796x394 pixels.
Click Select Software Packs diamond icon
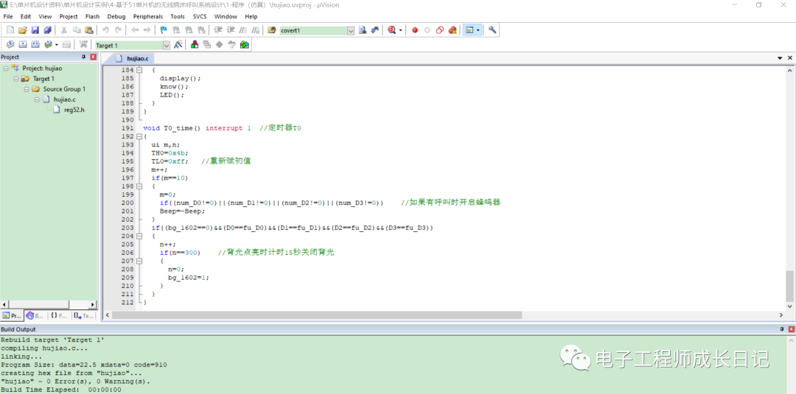(x=219, y=45)
